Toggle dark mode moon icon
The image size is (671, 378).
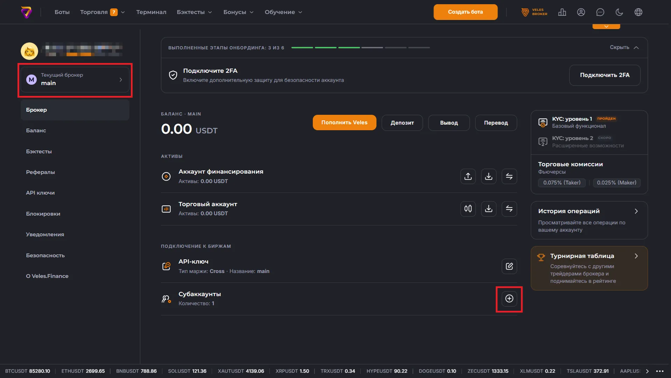[619, 12]
